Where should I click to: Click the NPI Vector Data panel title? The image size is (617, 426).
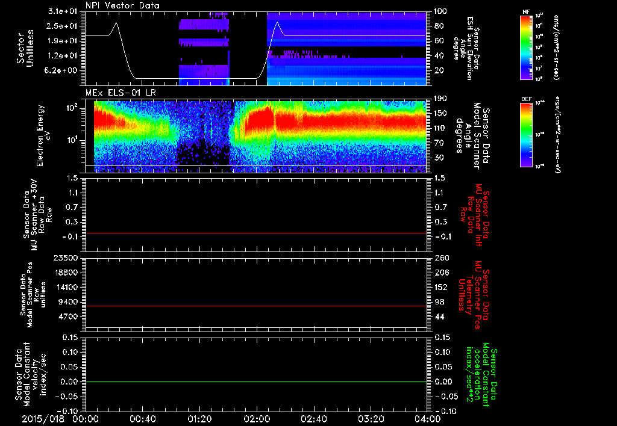(x=122, y=5)
